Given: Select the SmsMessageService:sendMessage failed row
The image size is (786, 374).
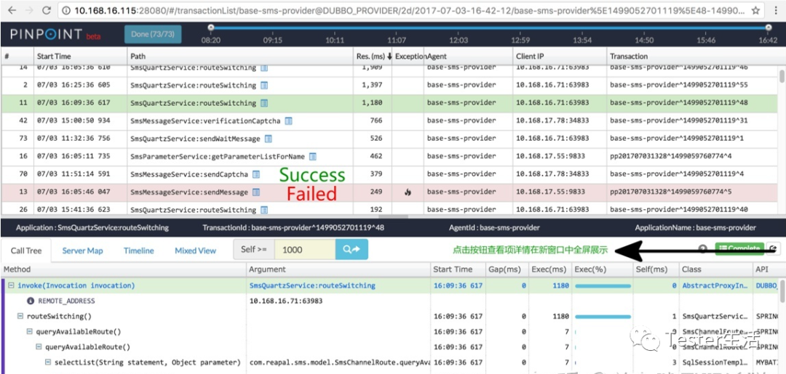Looking at the screenshot, I should [x=389, y=192].
